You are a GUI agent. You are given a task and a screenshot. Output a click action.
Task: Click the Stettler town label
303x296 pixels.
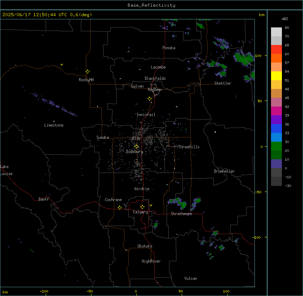pyautogui.click(x=223, y=83)
